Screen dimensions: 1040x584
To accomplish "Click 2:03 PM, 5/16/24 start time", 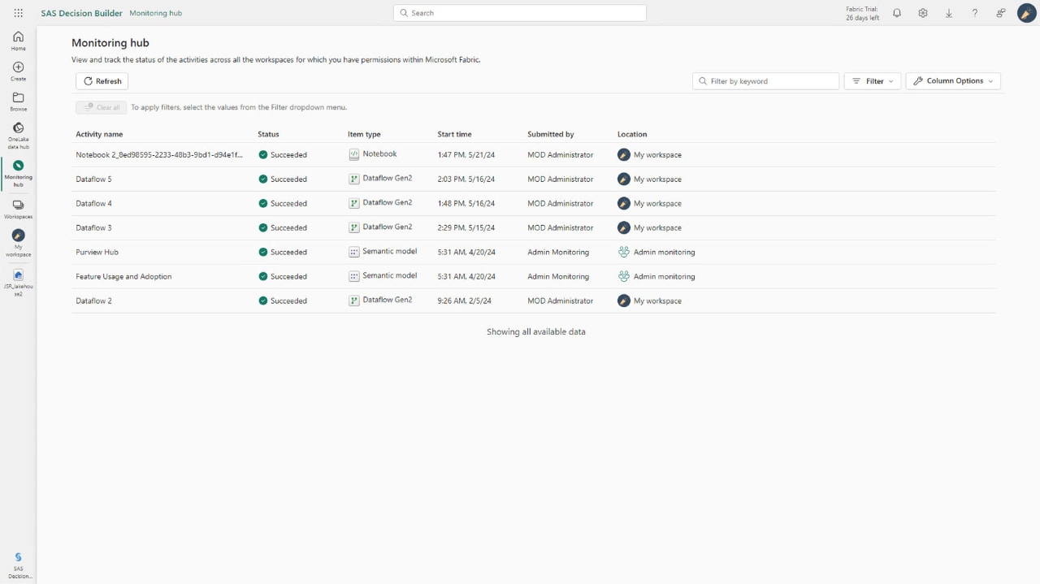I will tap(466, 179).
